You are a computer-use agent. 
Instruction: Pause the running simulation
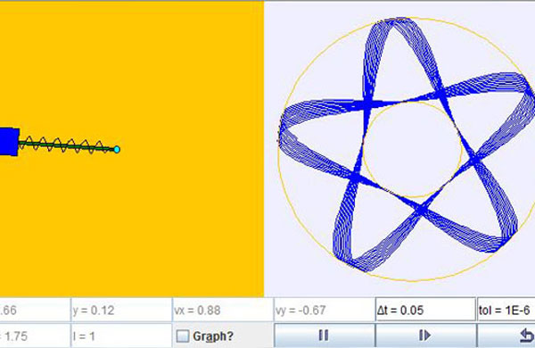coord(325,336)
